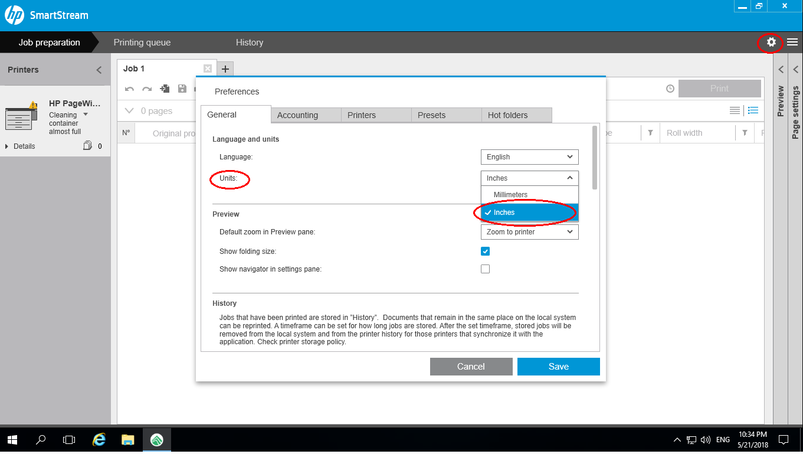Open printer status dropdown arrow
The width and height of the screenshot is (803, 454).
click(86, 115)
